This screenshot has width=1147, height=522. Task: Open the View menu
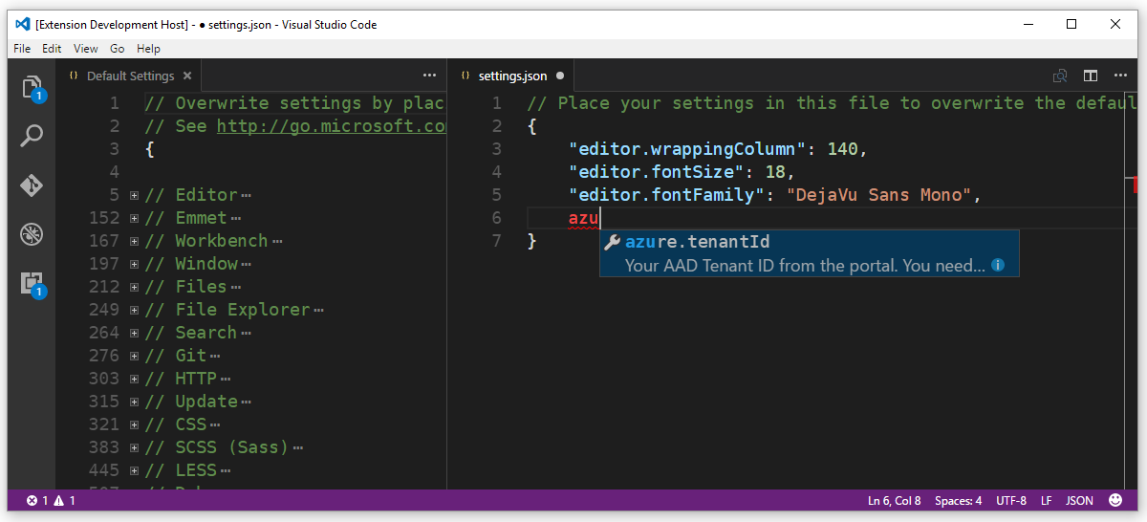point(86,48)
